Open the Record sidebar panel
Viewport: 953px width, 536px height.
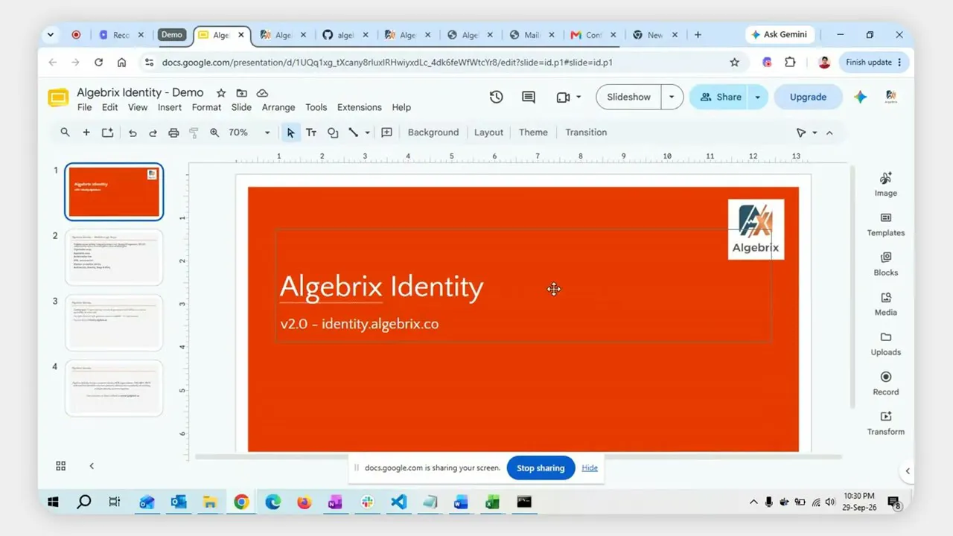click(x=885, y=383)
